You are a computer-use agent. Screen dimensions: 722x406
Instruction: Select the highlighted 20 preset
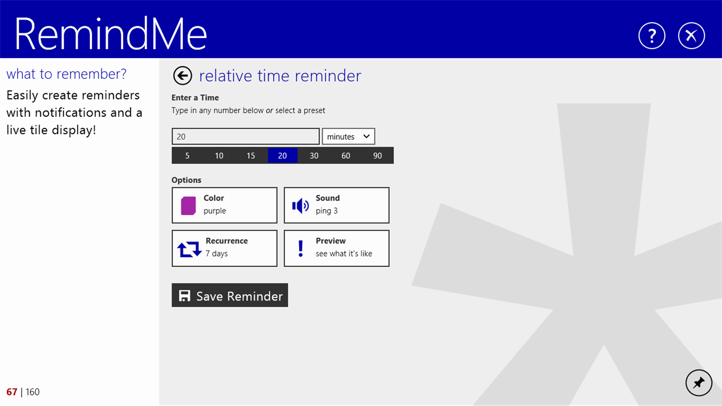click(283, 155)
